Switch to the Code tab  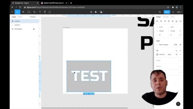(x=172, y=17)
